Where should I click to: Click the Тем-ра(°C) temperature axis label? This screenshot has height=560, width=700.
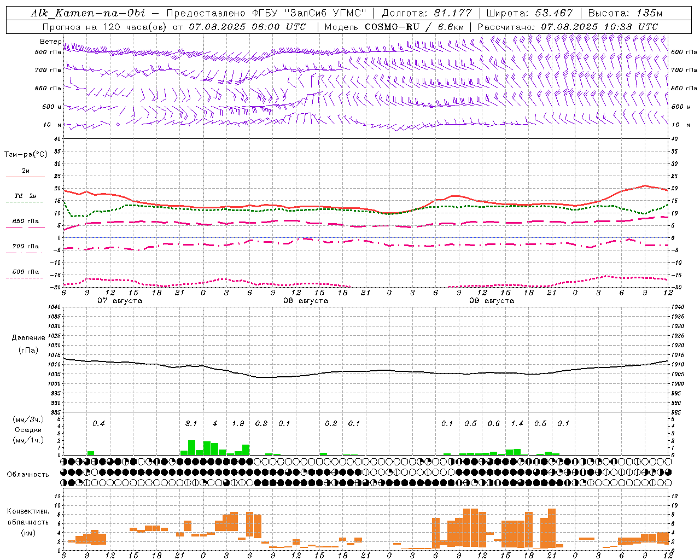point(26,155)
